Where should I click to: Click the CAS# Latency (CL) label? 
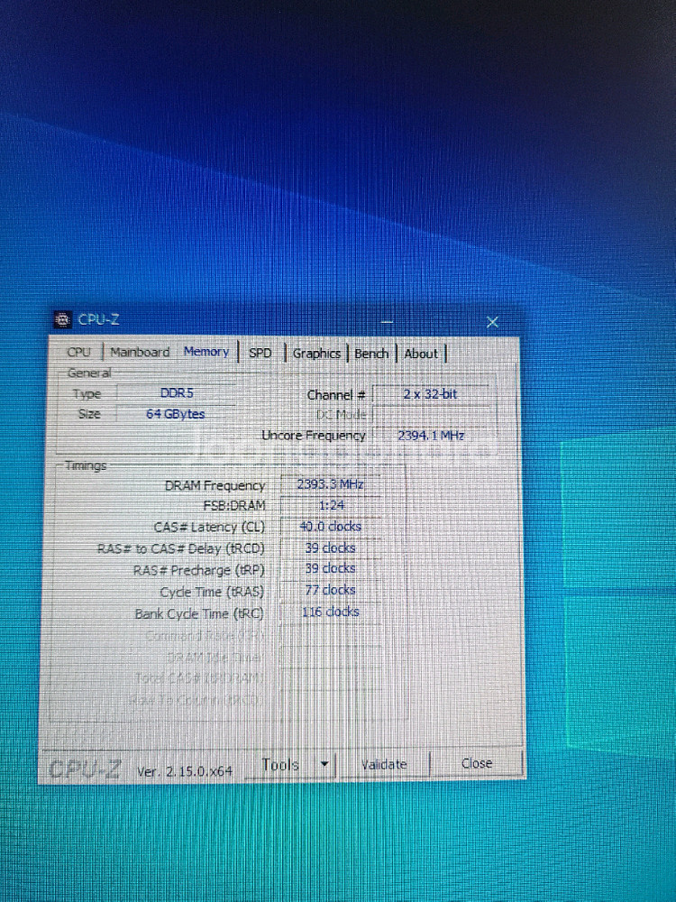(x=209, y=527)
